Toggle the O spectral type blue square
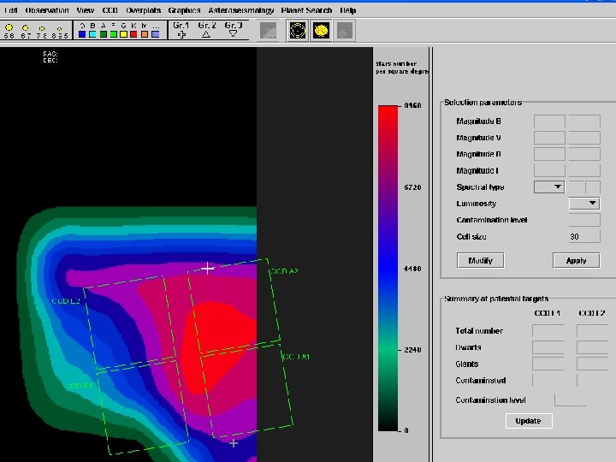Viewport: 616px width, 462px height. 80,34
